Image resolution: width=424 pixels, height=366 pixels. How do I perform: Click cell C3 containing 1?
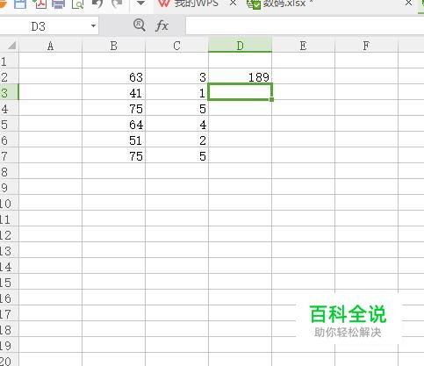click(176, 93)
